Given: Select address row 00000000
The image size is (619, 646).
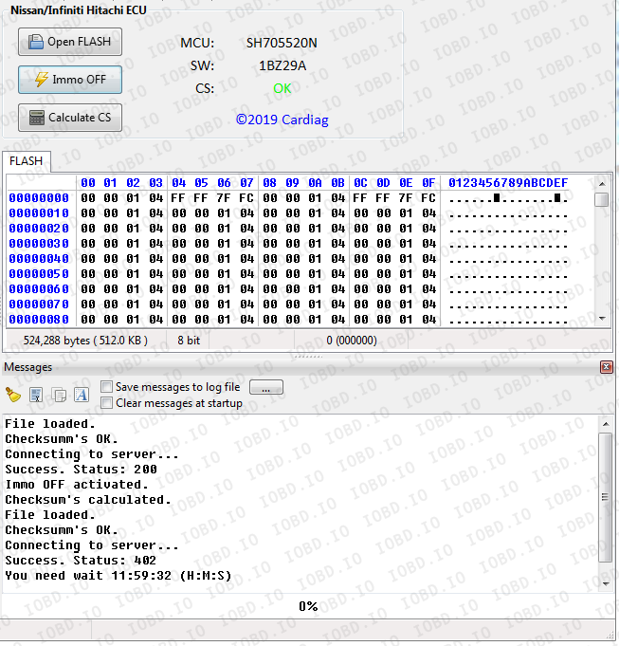Looking at the screenshot, I should click(x=39, y=198).
